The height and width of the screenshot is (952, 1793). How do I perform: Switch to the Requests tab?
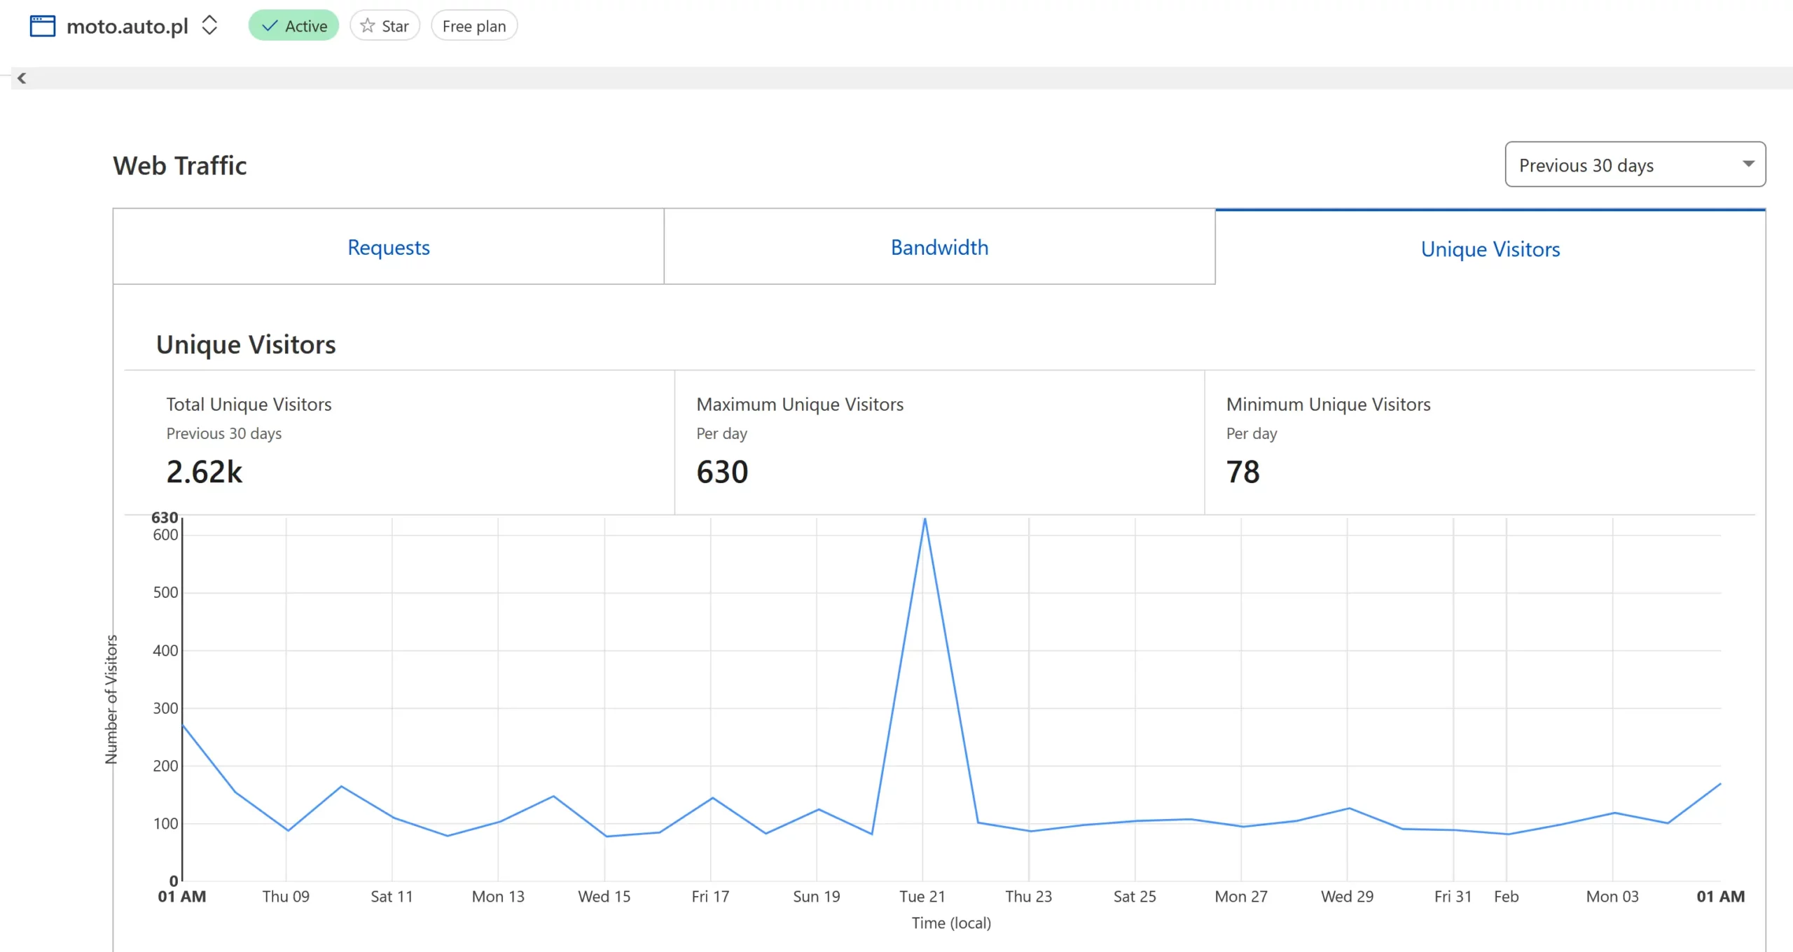[388, 247]
